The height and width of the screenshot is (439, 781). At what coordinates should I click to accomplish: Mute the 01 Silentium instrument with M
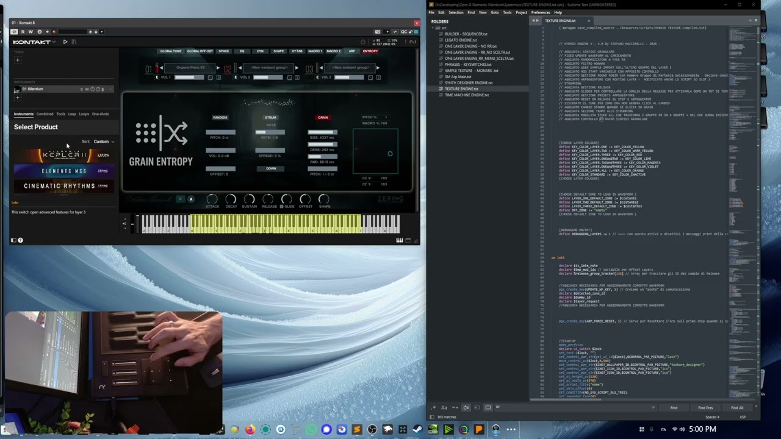[x=87, y=90]
